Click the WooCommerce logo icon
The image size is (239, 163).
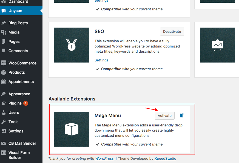click(4, 63)
